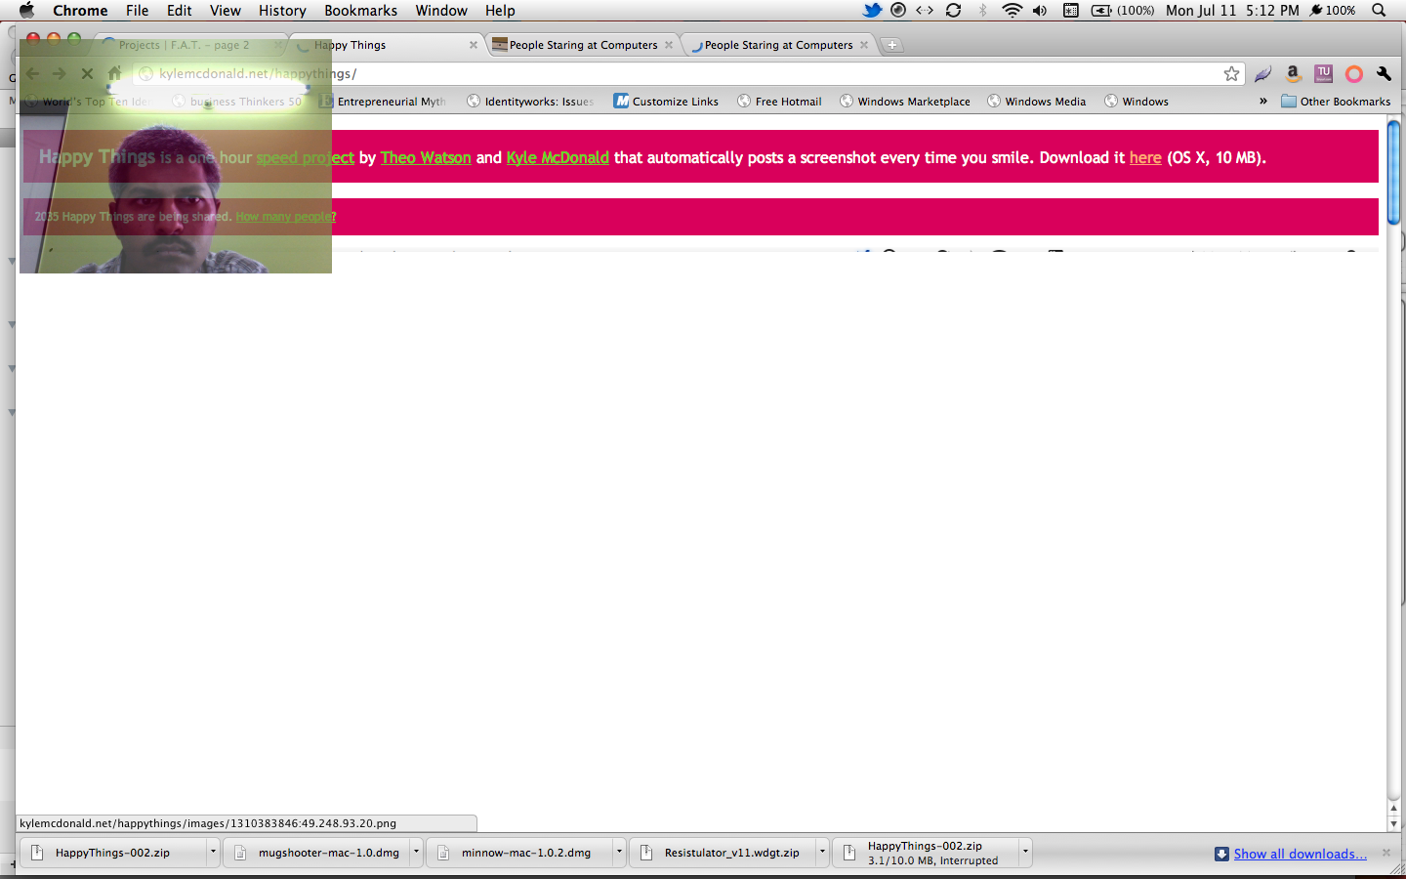
Task: Open the Bookmarks menu
Action: point(360,10)
